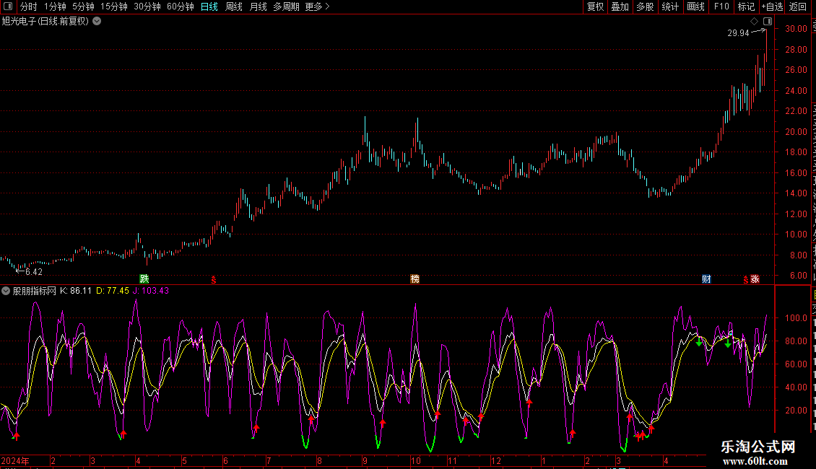Viewport: 816px width, 469px height.
Task: Toggle the side panel icon beside the diamond
Action: (x=768, y=22)
